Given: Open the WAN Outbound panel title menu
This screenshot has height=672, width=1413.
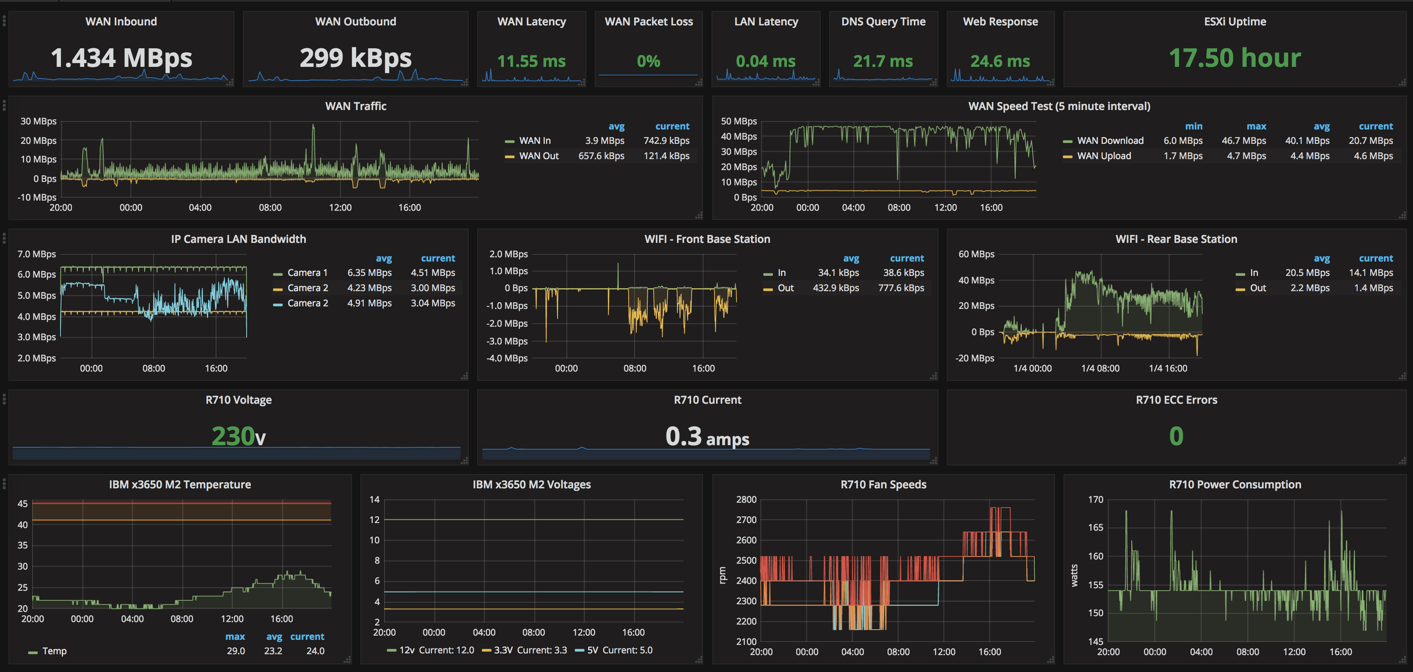Looking at the screenshot, I should coord(355,22).
